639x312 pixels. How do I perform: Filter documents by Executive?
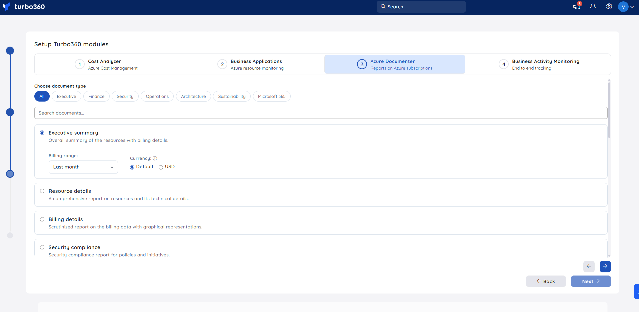(66, 96)
